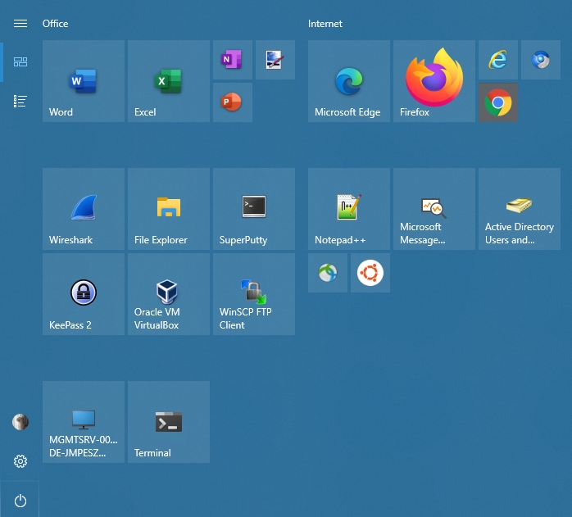The height and width of the screenshot is (517, 572).
Task: Open Microsoft Edge browser tile
Action: point(349,81)
